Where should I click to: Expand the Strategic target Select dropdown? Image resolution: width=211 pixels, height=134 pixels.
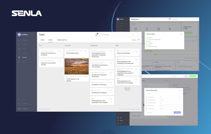click(170, 97)
